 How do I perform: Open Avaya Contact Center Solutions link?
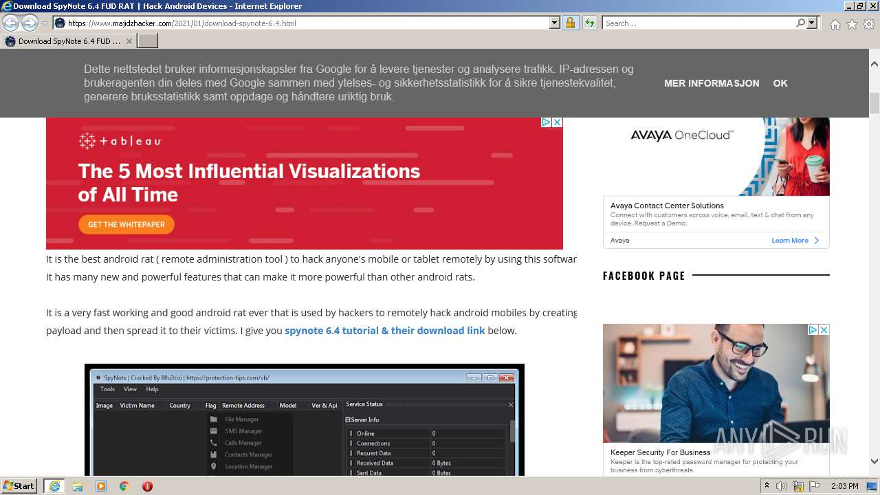pos(667,206)
